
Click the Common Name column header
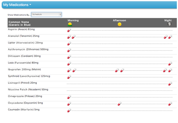pyautogui.click(x=19, y=23)
